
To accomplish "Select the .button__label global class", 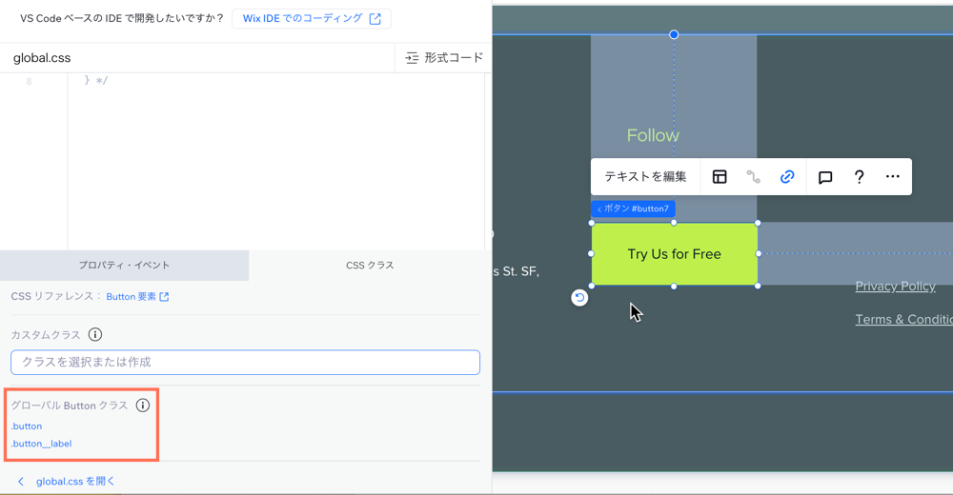I will [x=41, y=444].
